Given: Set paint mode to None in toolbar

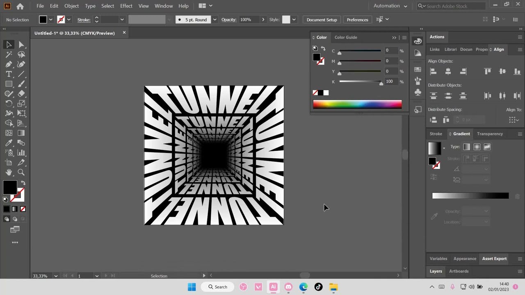Looking at the screenshot, I should (23, 209).
